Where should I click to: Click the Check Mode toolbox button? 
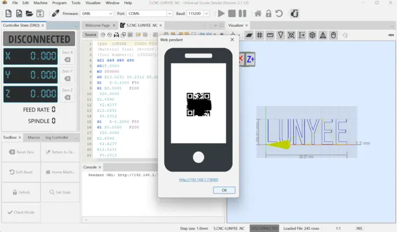[x=22, y=212]
